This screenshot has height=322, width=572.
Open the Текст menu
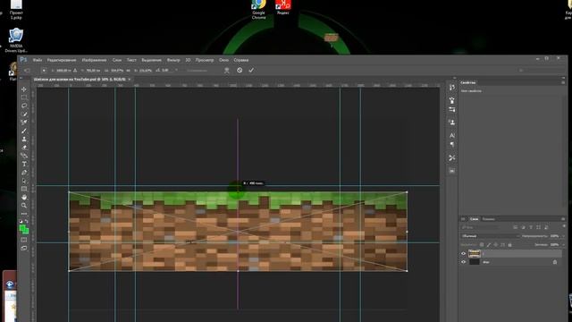[131, 60]
